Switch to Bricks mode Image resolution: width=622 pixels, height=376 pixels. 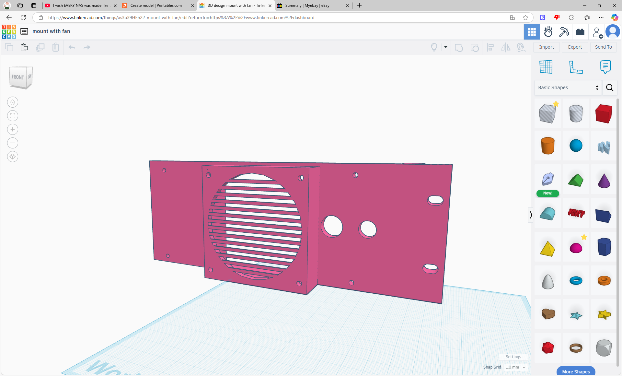[580, 32]
